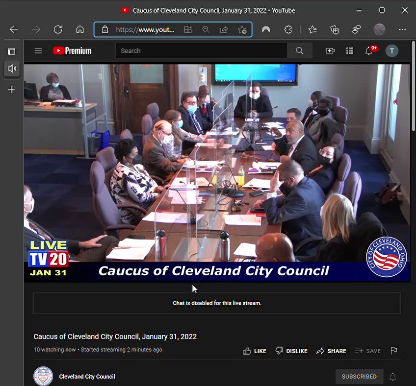Go back to the previous page
416x386 pixels.
pos(14,29)
